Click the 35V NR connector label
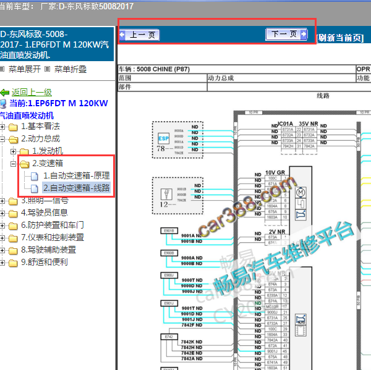 click(309, 124)
